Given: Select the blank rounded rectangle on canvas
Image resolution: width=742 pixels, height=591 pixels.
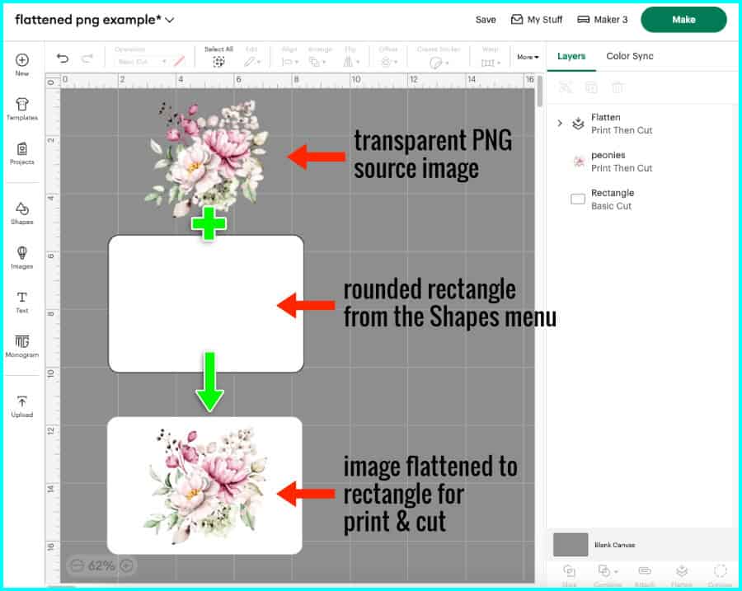Looking at the screenshot, I should click(x=206, y=303).
